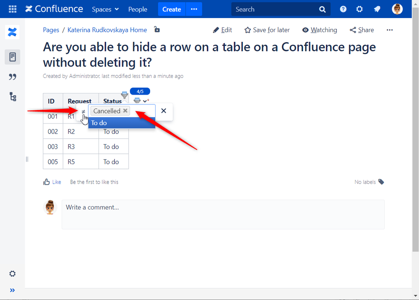Open Katerina Rudkovskaya Home breadcrumb

click(x=107, y=30)
